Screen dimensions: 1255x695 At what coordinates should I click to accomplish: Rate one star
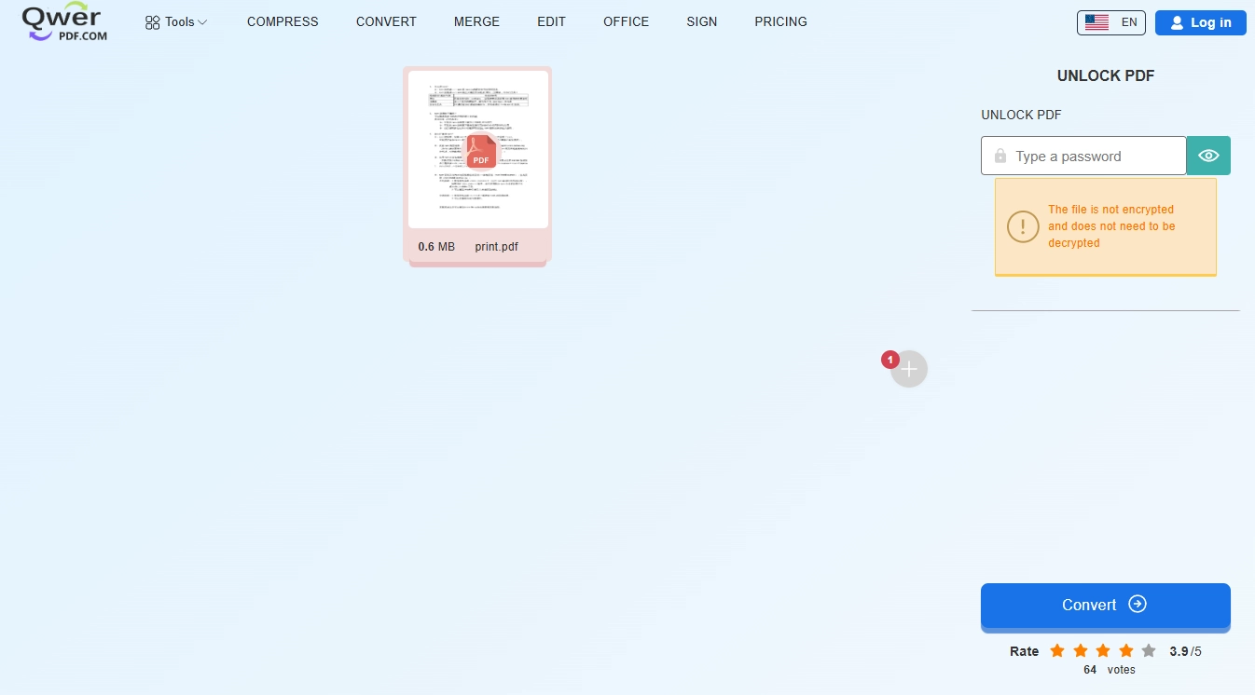coord(1057,651)
